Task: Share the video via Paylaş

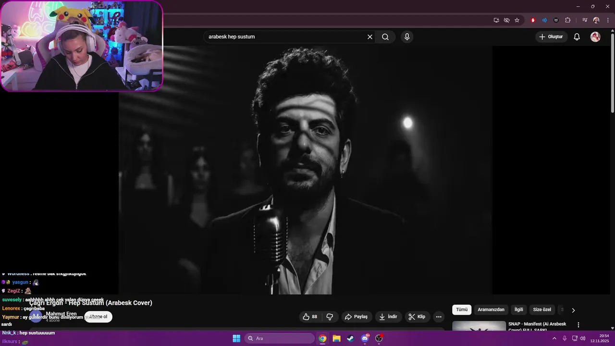Action: pos(357,317)
